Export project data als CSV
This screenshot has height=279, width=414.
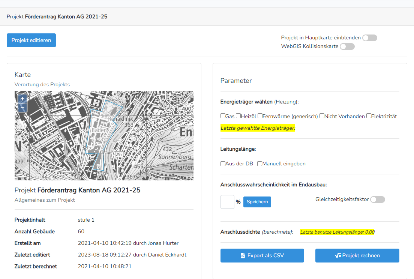[x=262, y=255]
